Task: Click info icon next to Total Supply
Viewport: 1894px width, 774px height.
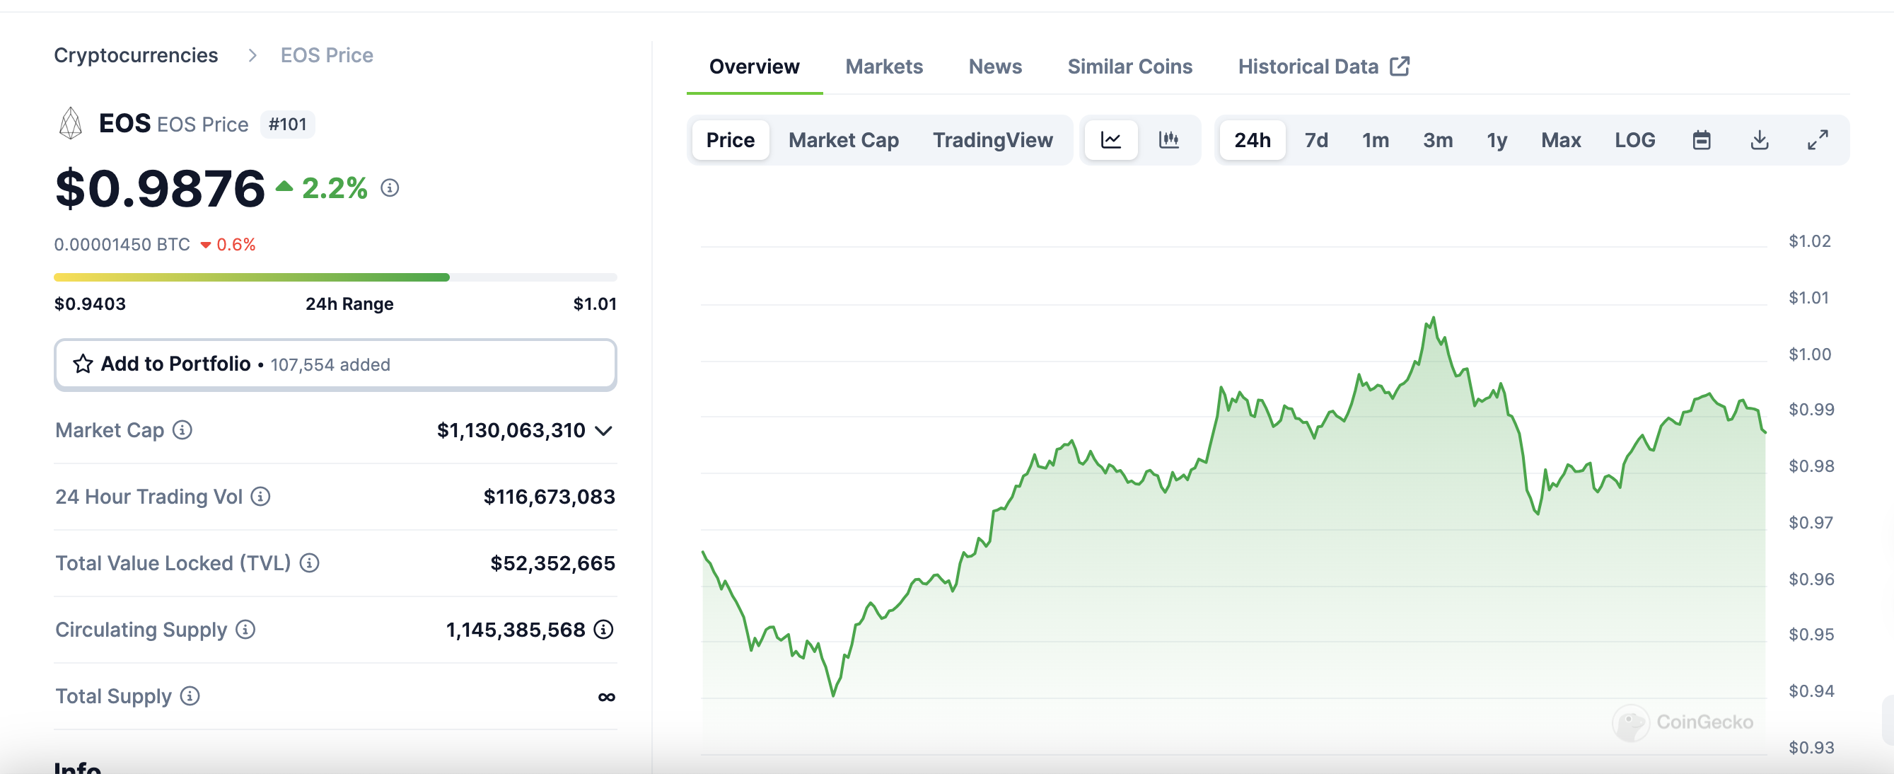Action: (190, 696)
